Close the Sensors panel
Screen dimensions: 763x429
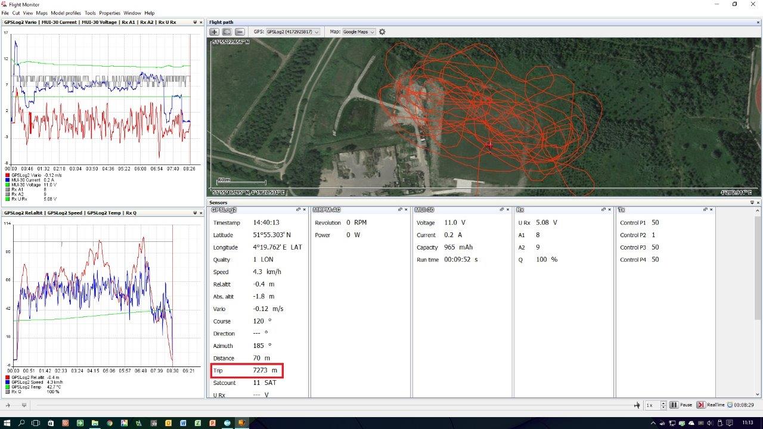(x=758, y=203)
